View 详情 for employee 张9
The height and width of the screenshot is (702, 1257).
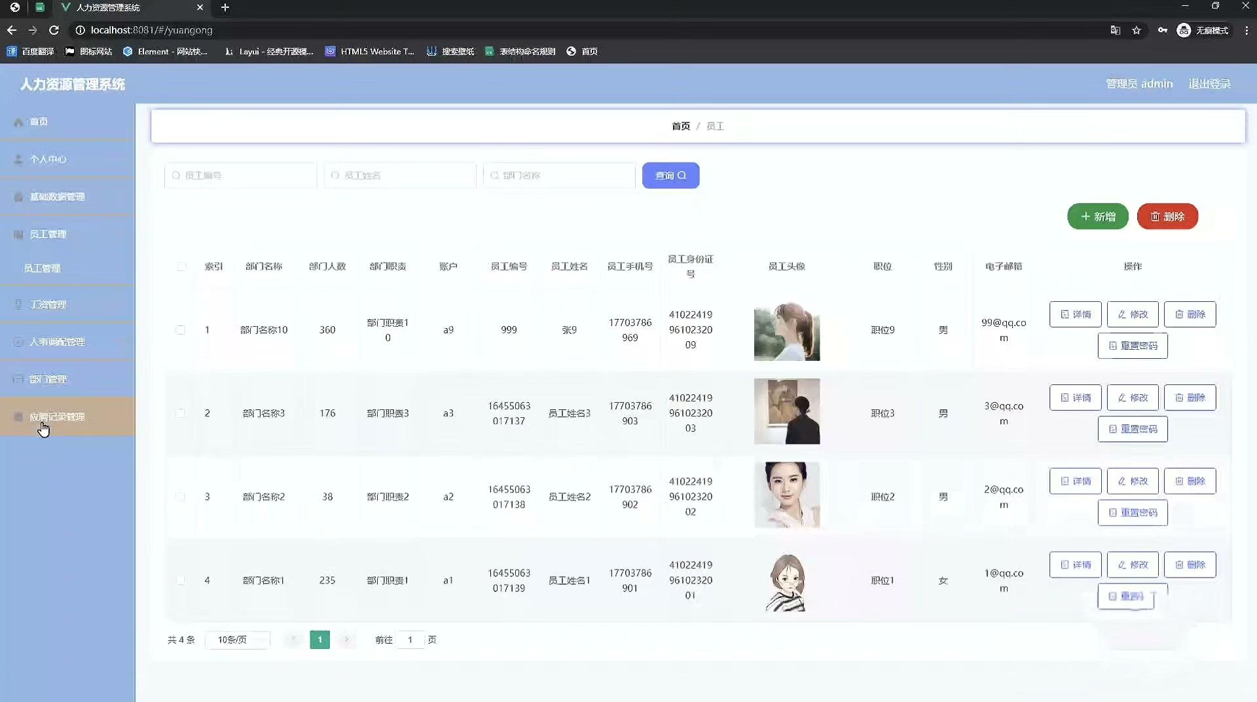[x=1075, y=314]
